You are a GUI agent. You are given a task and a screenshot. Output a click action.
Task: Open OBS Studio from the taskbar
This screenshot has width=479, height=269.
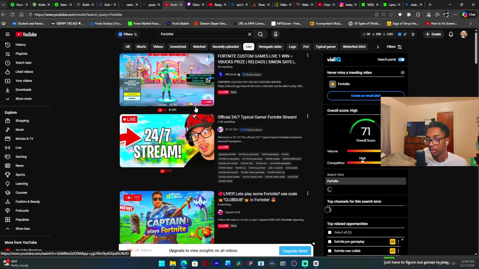click(x=294, y=264)
